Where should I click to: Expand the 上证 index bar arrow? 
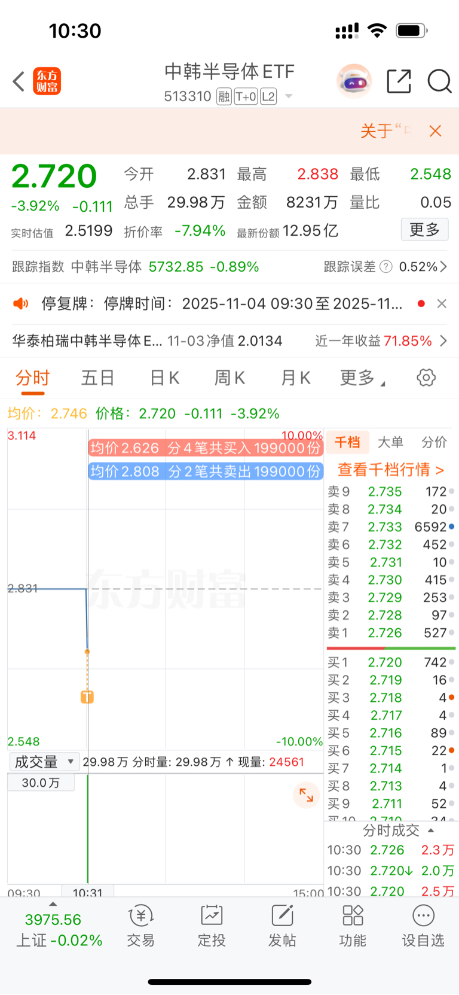pyautogui.click(x=53, y=905)
